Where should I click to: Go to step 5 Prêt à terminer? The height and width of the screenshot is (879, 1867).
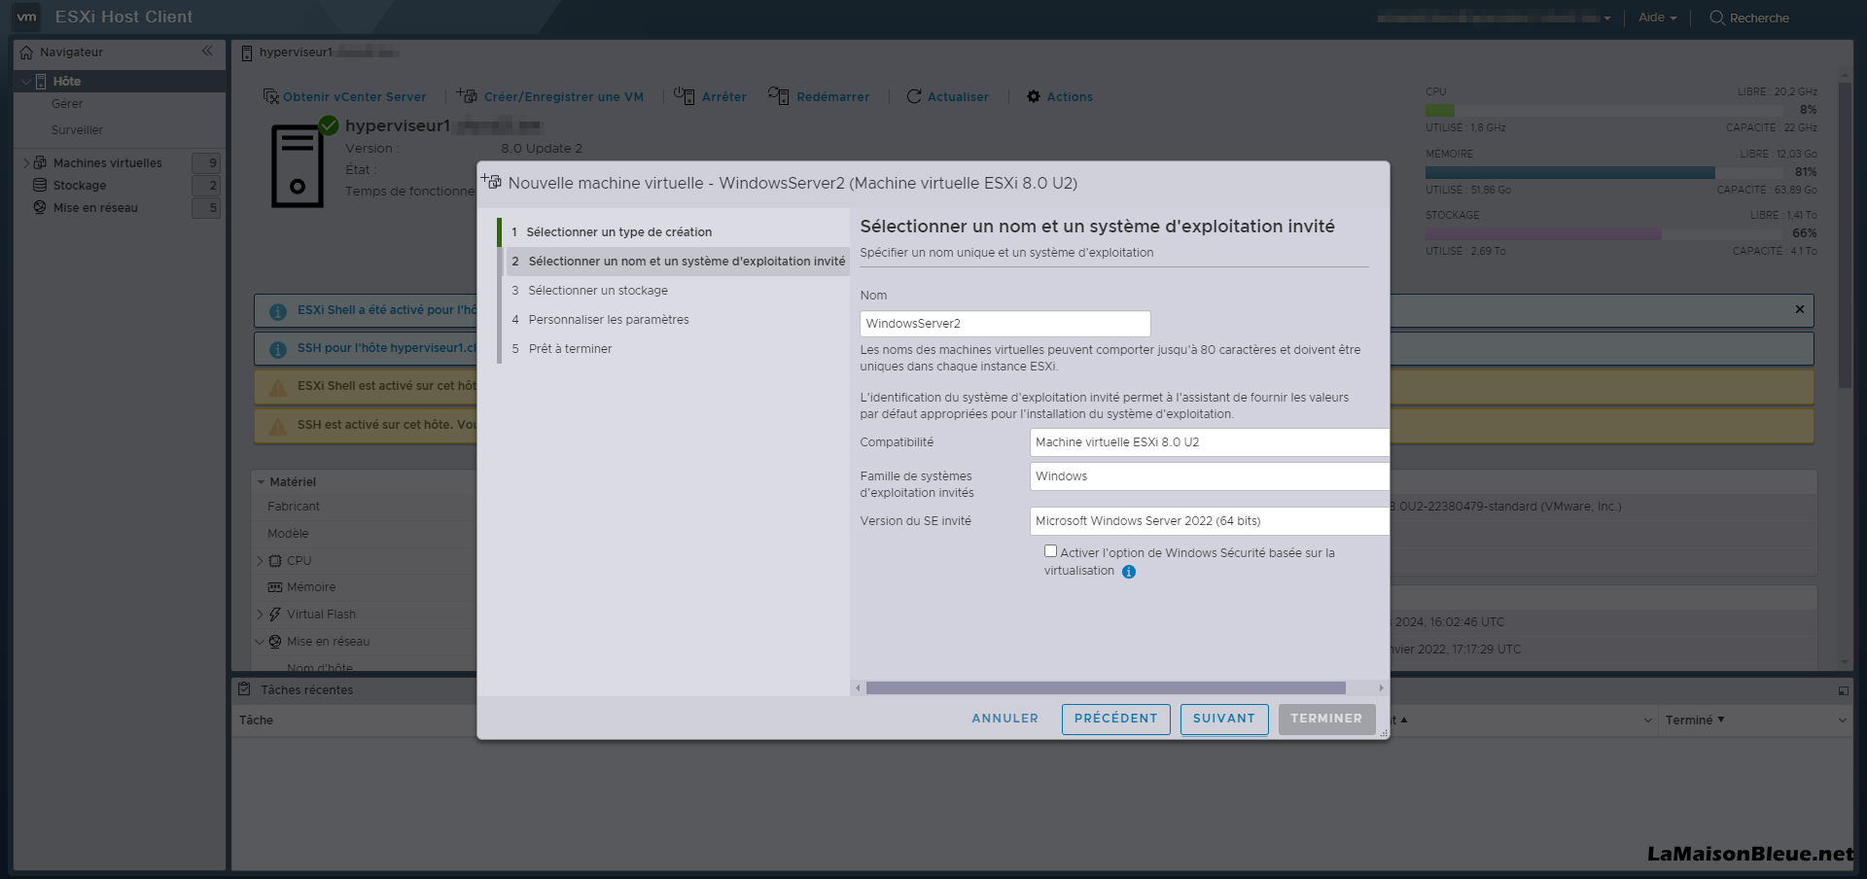[570, 349]
